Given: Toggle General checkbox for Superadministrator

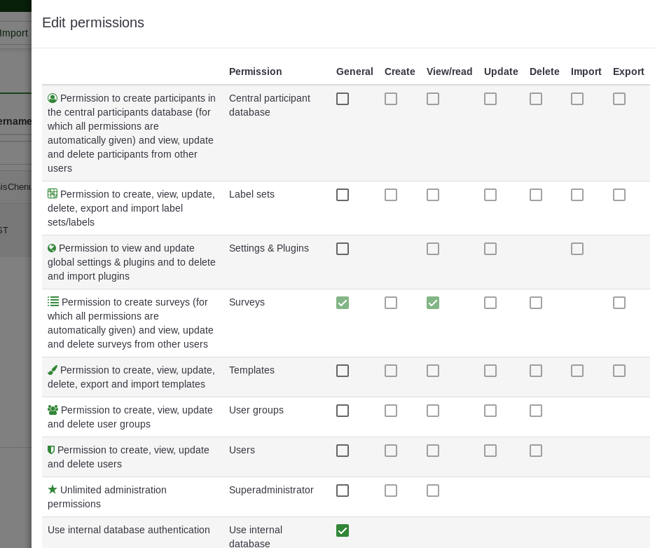Looking at the screenshot, I should (x=343, y=491).
